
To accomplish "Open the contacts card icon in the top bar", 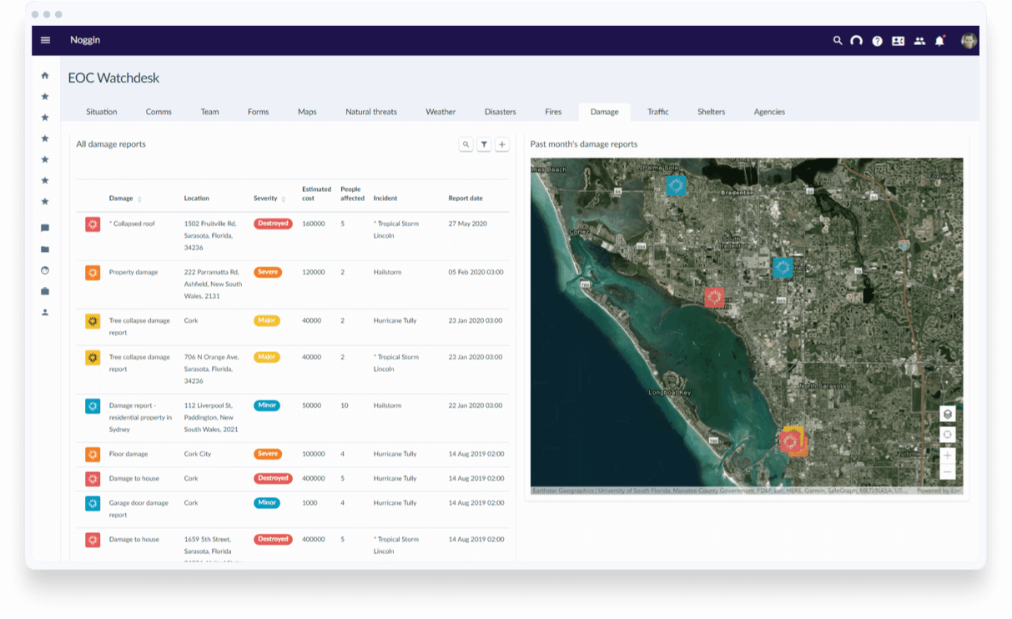I will click(899, 40).
